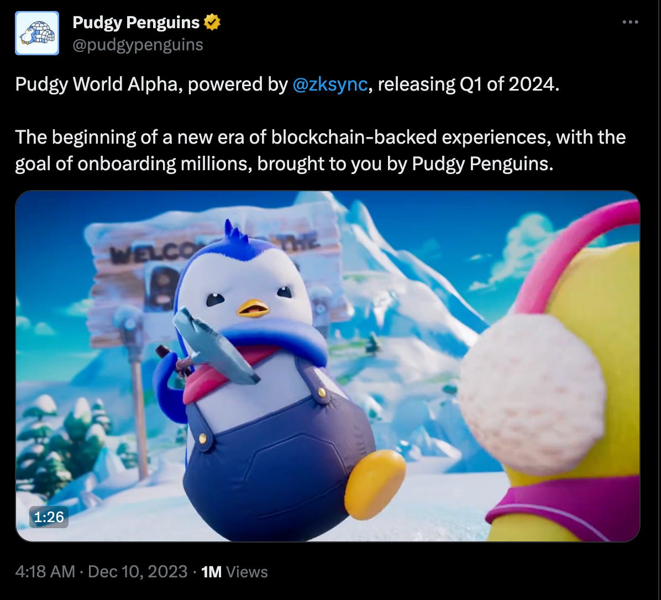The image size is (661, 600).
Task: Click the white fluffy earmuff
Action: click(532, 394)
